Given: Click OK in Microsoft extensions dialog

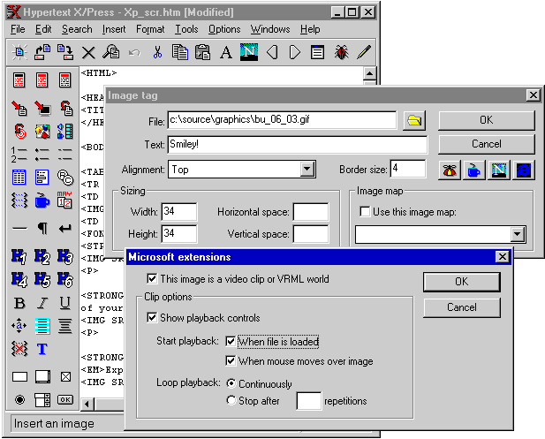Looking at the screenshot, I should coord(462,282).
